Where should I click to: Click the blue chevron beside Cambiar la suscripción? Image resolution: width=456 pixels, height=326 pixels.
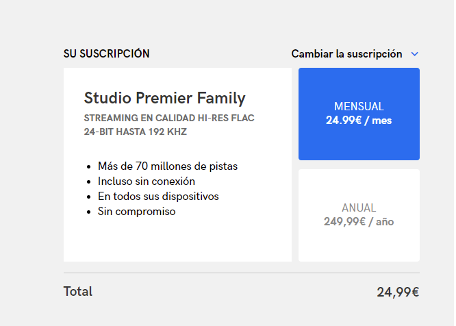414,54
